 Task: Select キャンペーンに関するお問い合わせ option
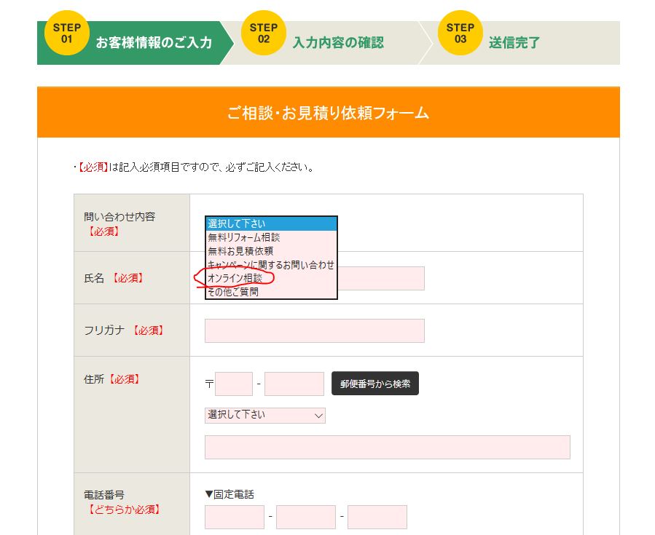[271, 264]
